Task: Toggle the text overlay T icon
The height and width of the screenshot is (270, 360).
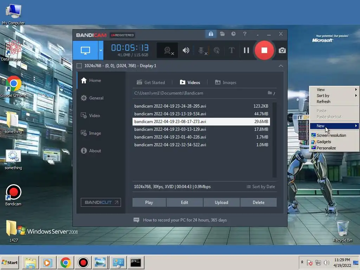Action: point(232,50)
